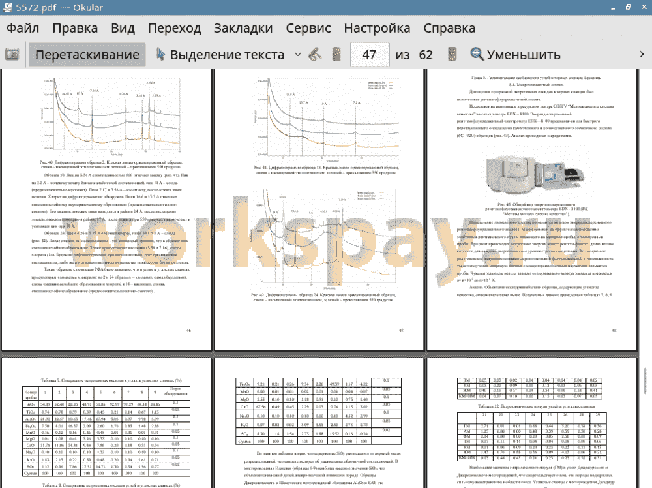Click the Сумма row label in Таблица 7
Viewport: 652px width, 488px height.
[31, 473]
